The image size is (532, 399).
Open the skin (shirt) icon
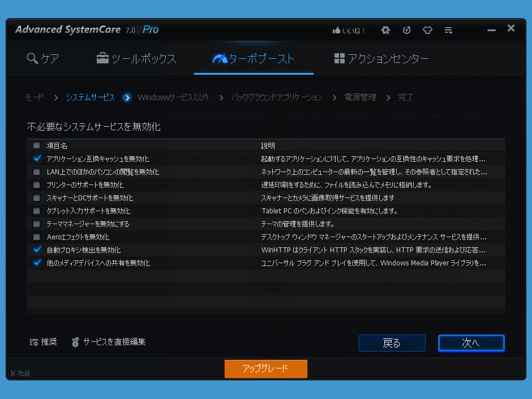(427, 31)
